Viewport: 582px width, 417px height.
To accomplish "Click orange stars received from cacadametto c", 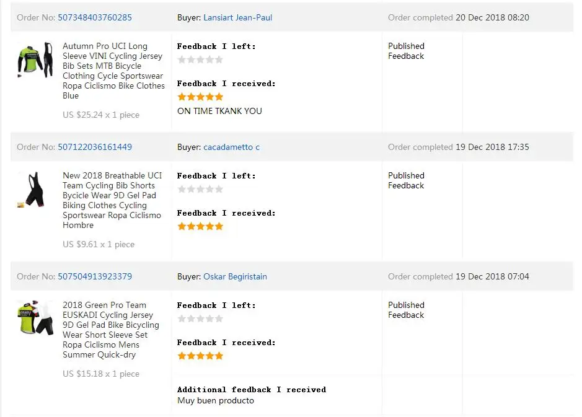I will coord(200,226).
